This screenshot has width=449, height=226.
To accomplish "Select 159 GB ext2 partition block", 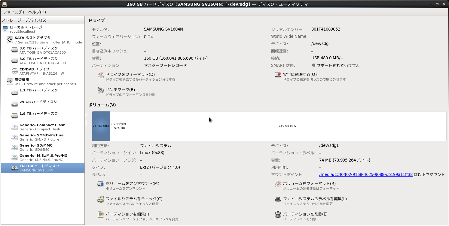I will coord(288,126).
